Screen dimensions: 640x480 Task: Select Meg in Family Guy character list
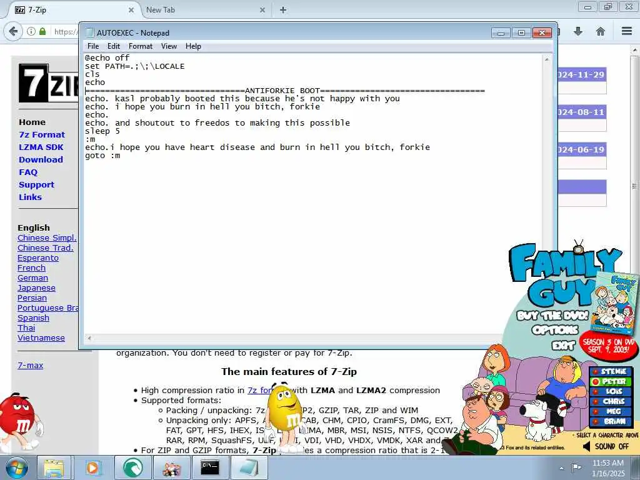pos(611,411)
